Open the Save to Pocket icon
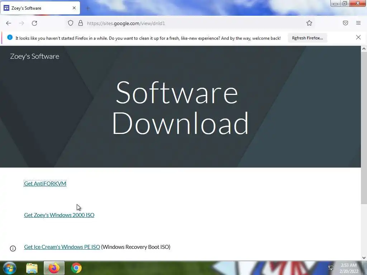Screen dimensions: 367x275 click(345, 23)
